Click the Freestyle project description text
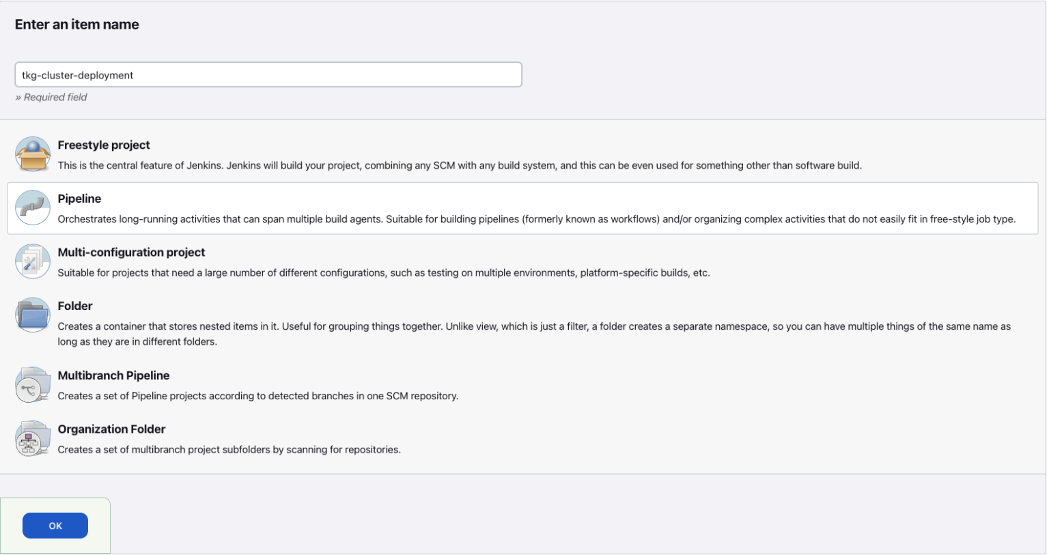The image size is (1049, 555). point(459,165)
